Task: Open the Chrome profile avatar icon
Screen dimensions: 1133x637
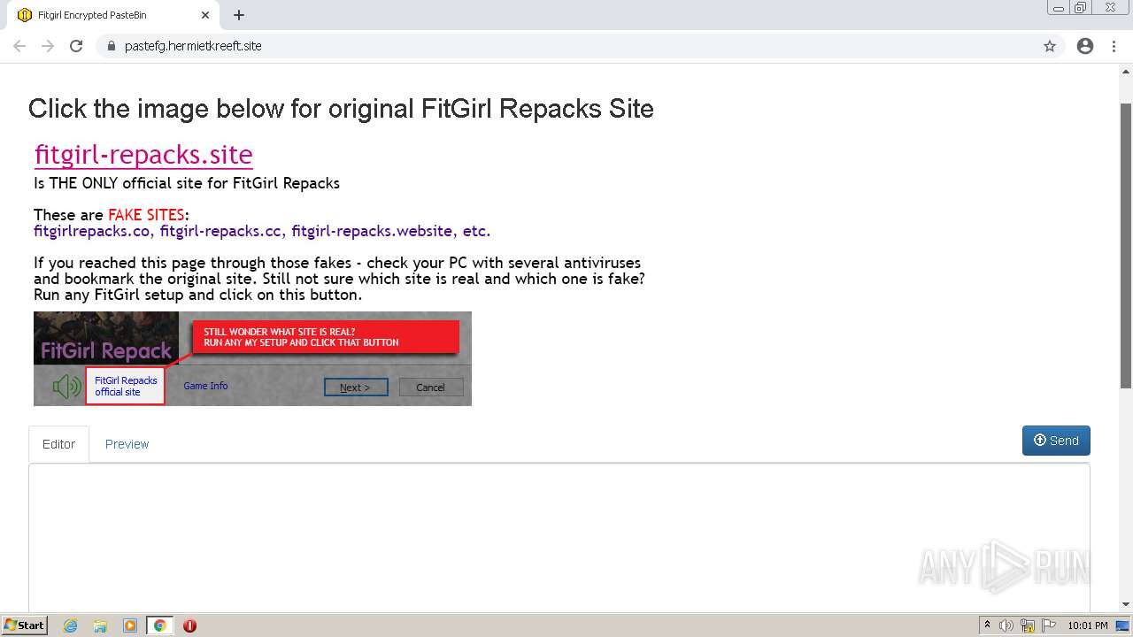Action: coord(1085,46)
